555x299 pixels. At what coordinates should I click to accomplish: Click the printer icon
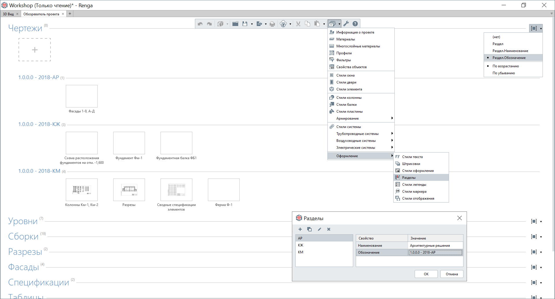pos(272,24)
